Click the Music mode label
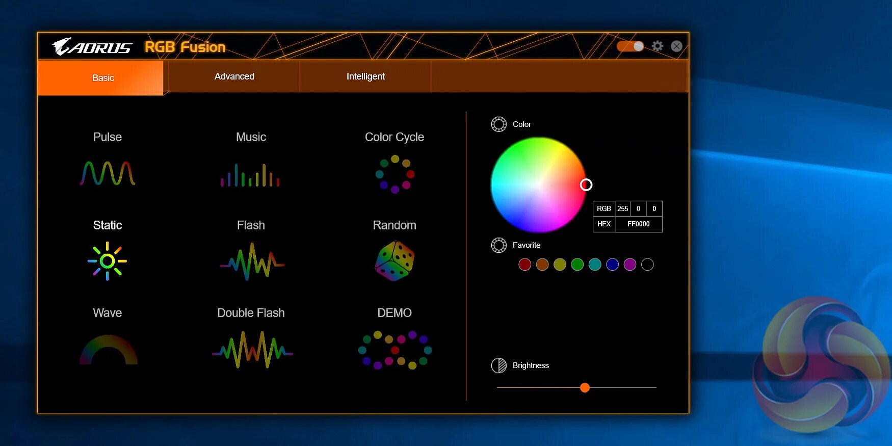The image size is (892, 446). (251, 137)
